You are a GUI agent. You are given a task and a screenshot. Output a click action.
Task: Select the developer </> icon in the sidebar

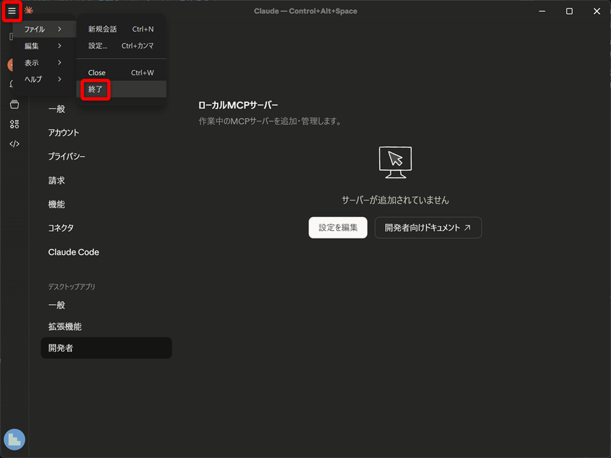coord(14,144)
